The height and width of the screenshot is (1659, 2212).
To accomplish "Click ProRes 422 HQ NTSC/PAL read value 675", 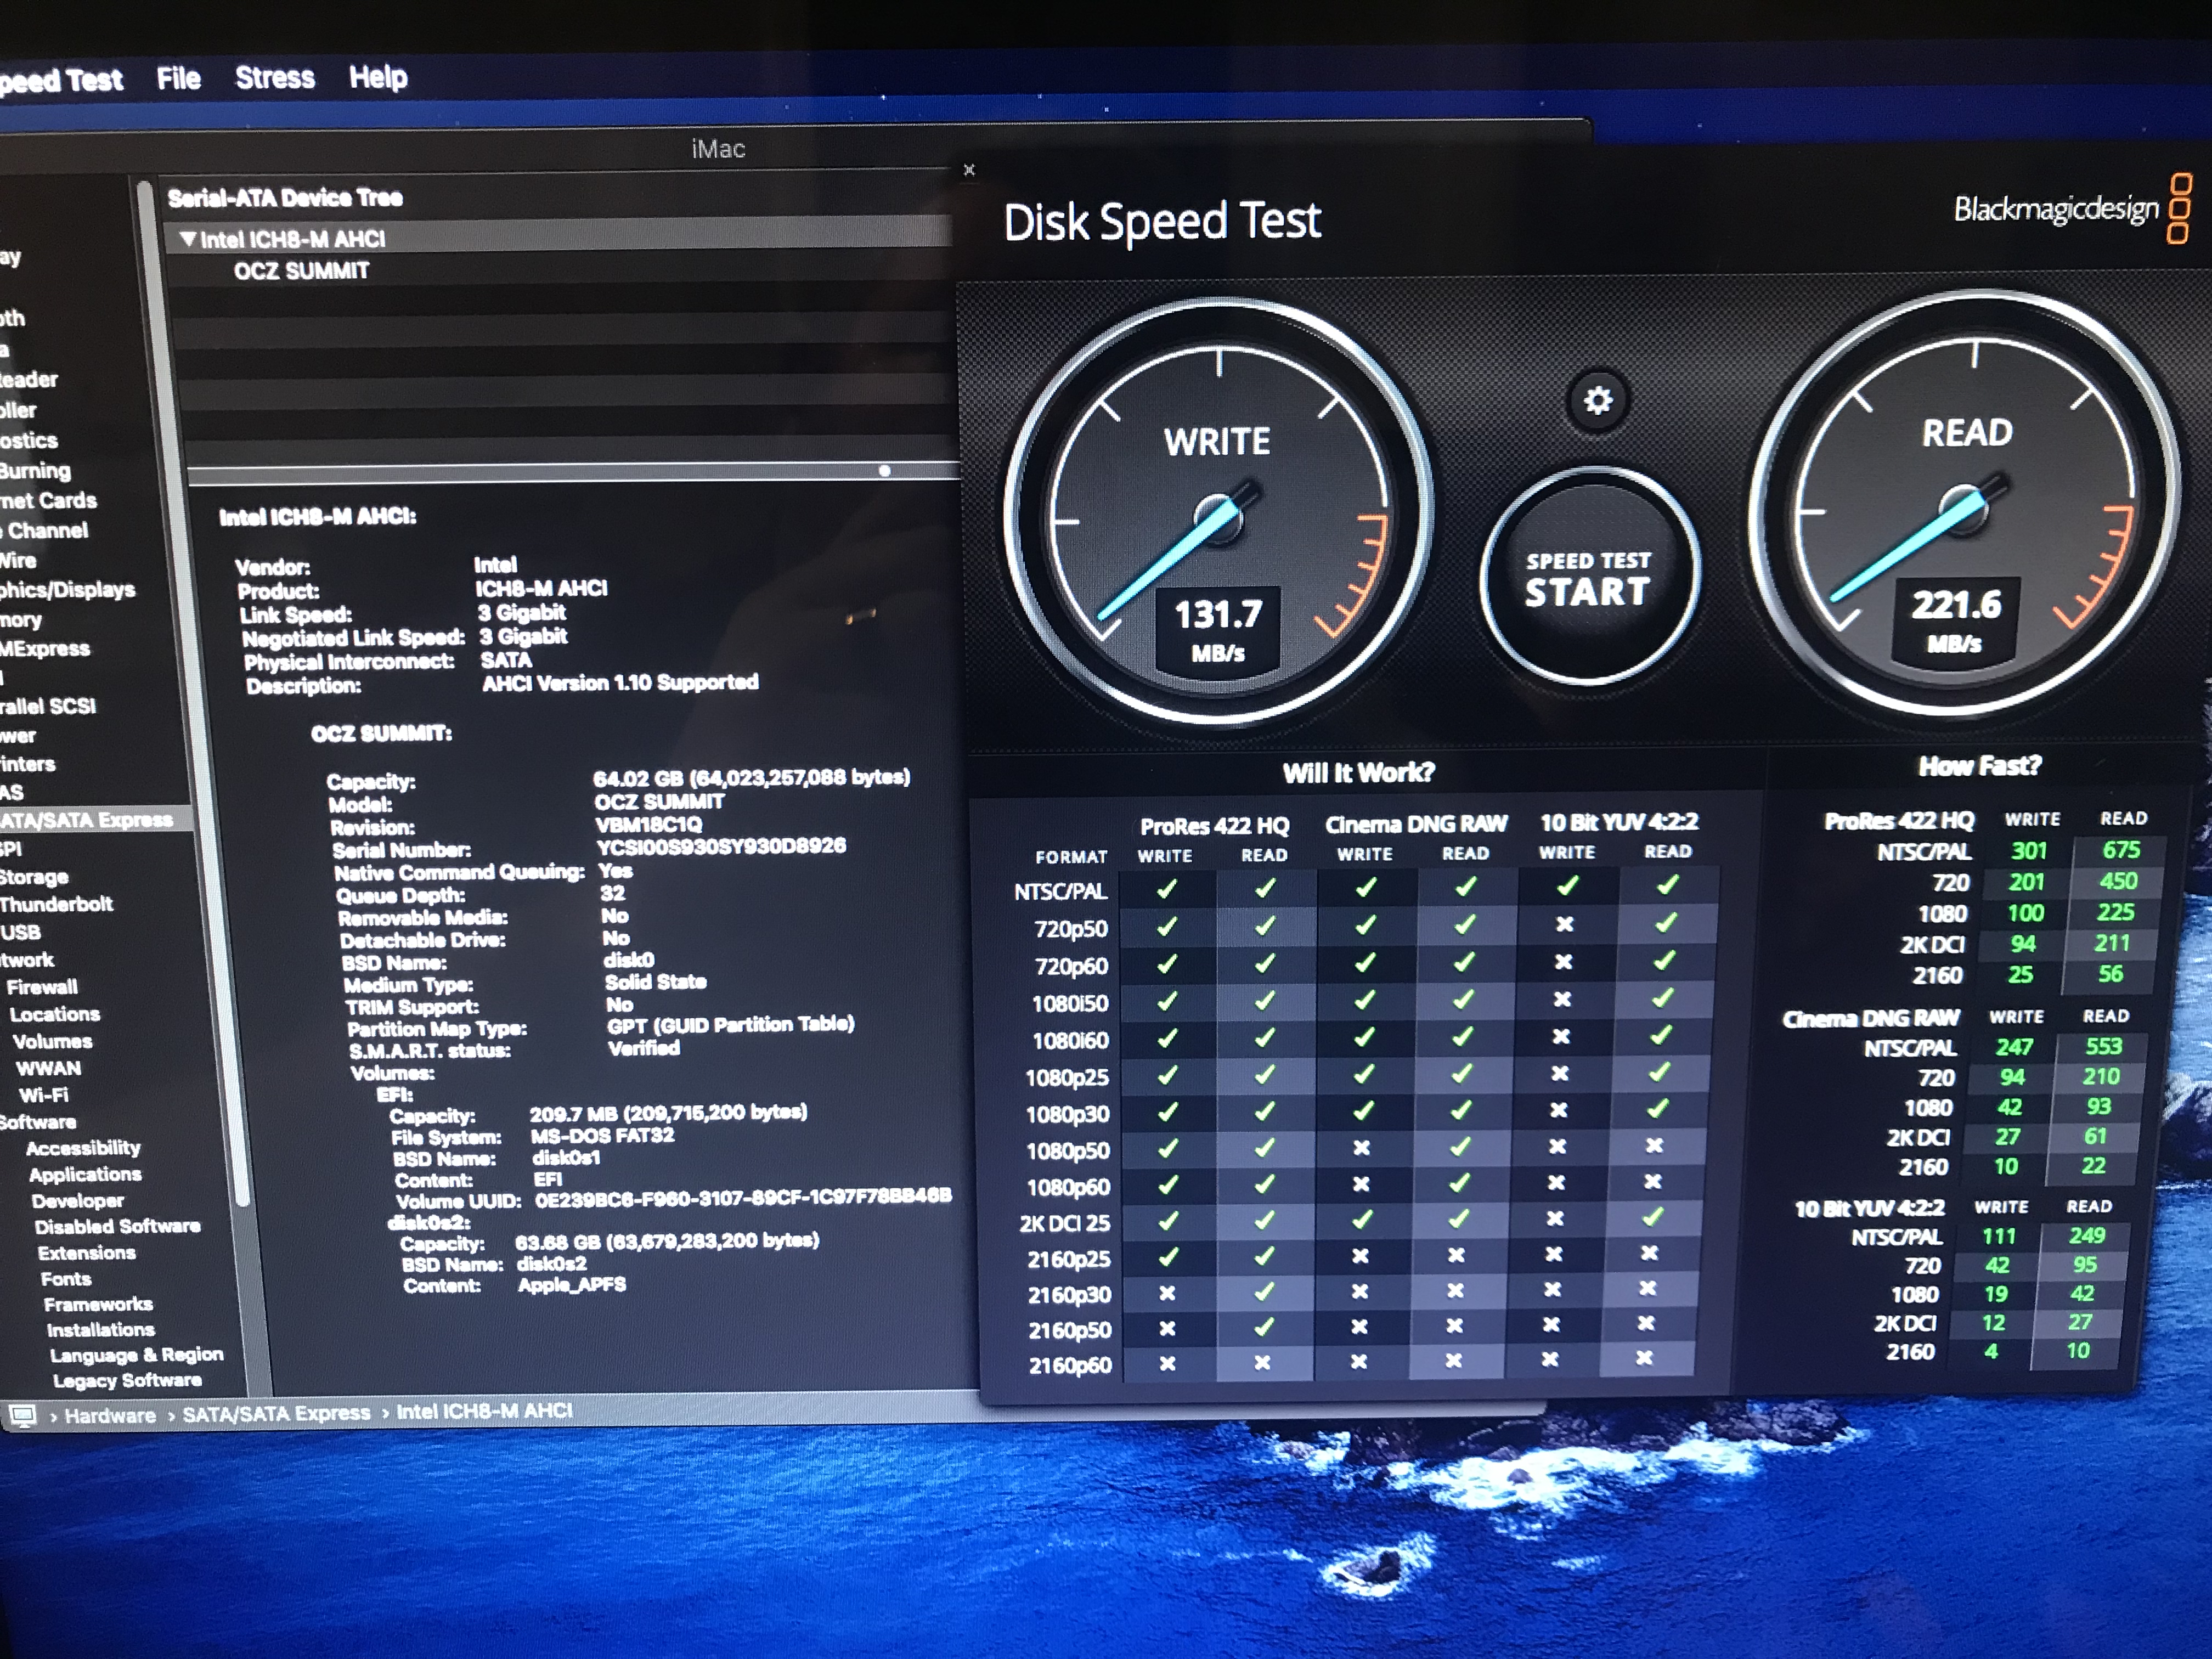I will (x=2121, y=850).
